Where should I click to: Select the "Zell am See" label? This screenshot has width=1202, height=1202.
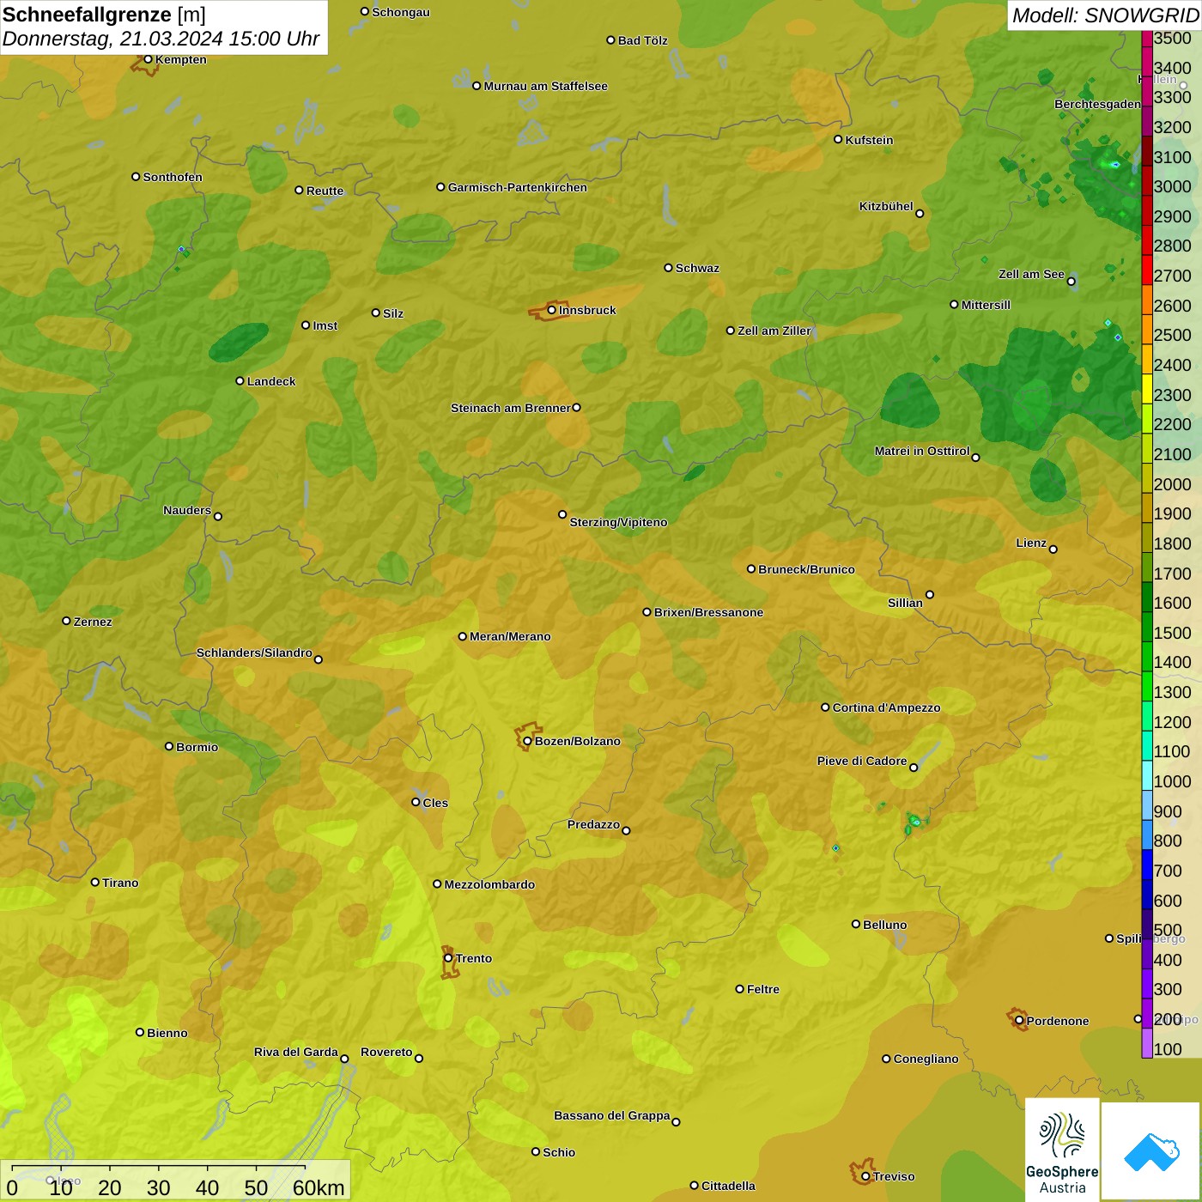[x=1031, y=274]
